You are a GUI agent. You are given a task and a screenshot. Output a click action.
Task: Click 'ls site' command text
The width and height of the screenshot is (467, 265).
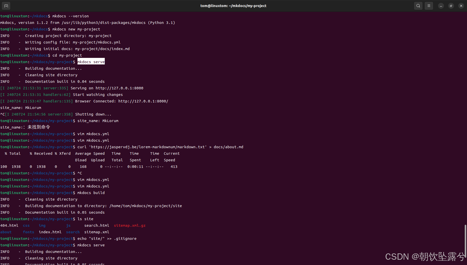coord(85,219)
